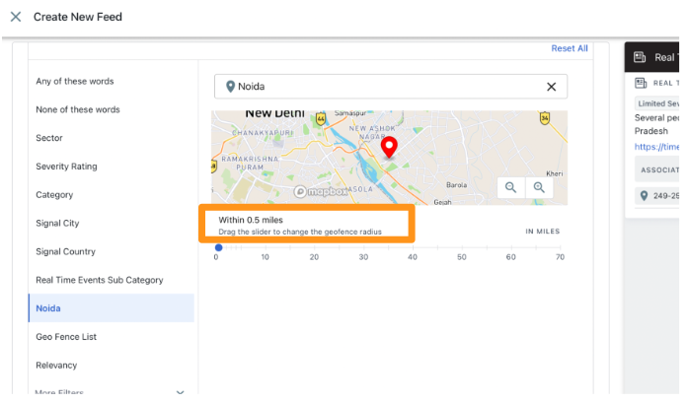
Task: Clear the Noida location search field
Action: [551, 87]
